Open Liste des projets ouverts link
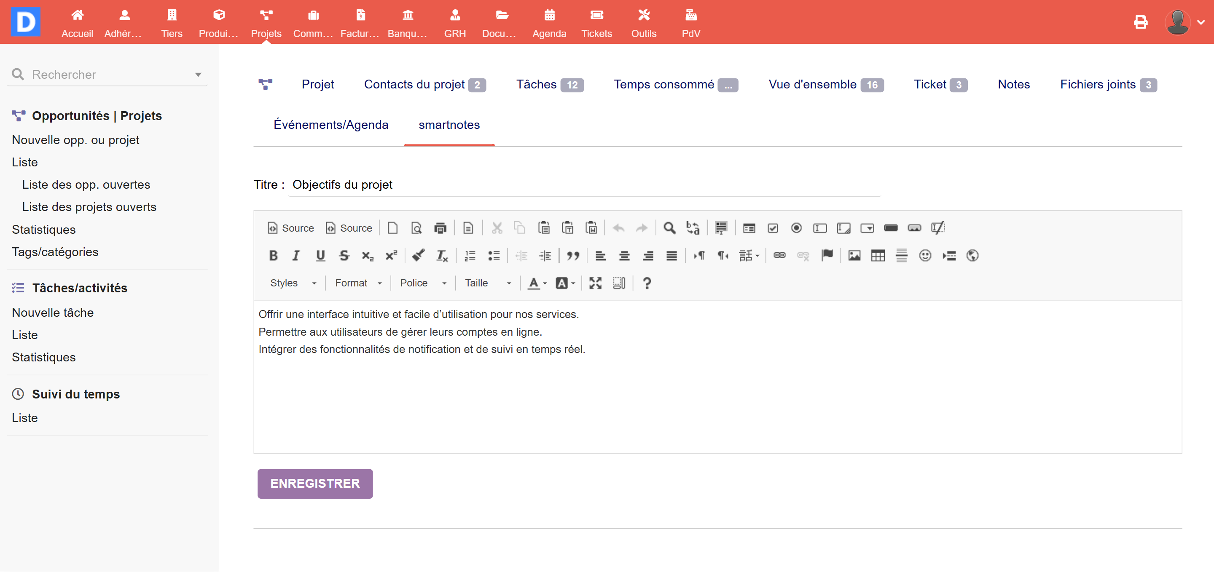The image size is (1214, 572). click(x=89, y=207)
